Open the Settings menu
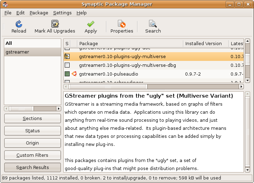Screen dimensions: 254x183 (x=62, y=13)
